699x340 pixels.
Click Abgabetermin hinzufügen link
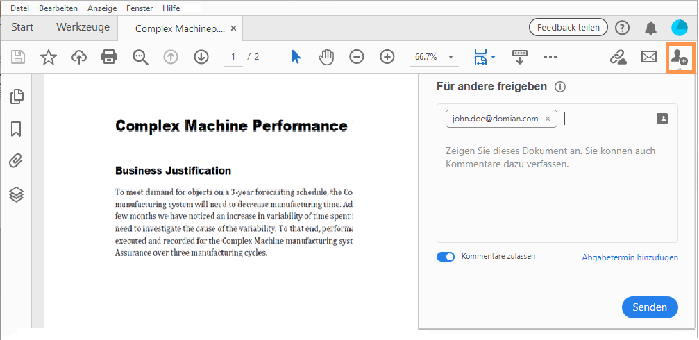click(630, 257)
